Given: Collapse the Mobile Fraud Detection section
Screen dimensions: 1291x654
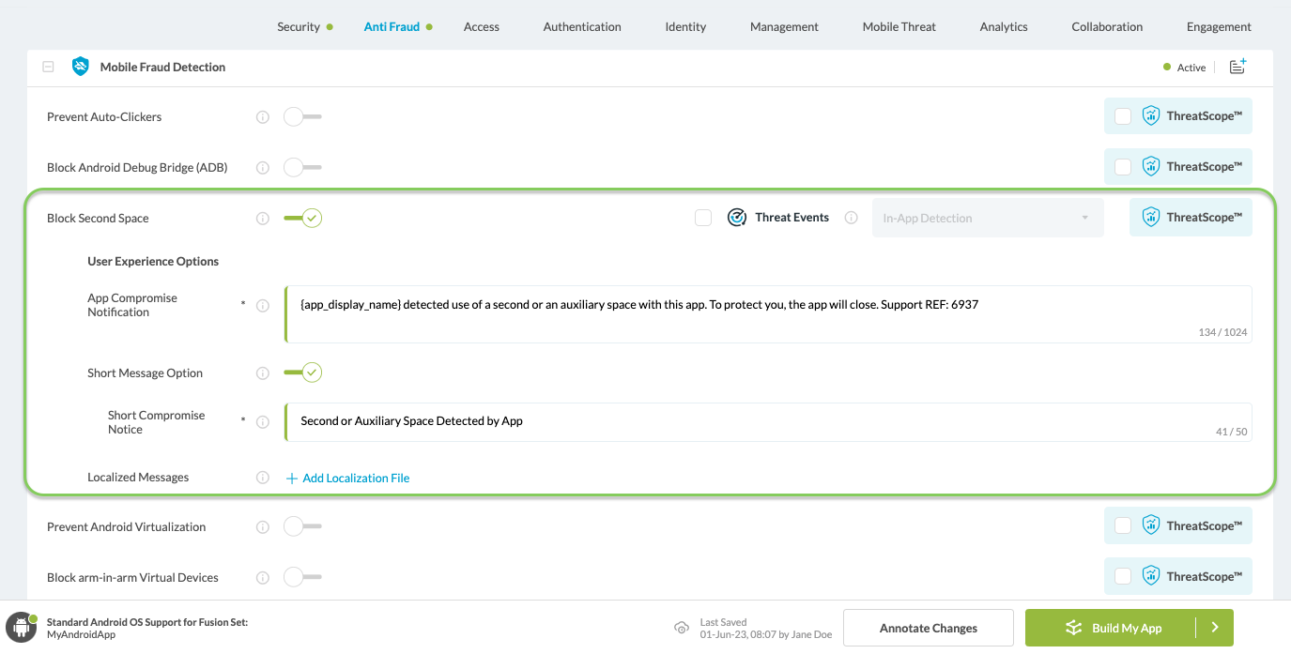Looking at the screenshot, I should 48,68.
